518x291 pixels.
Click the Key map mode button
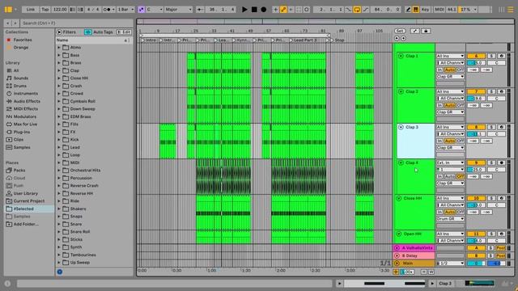(425, 10)
